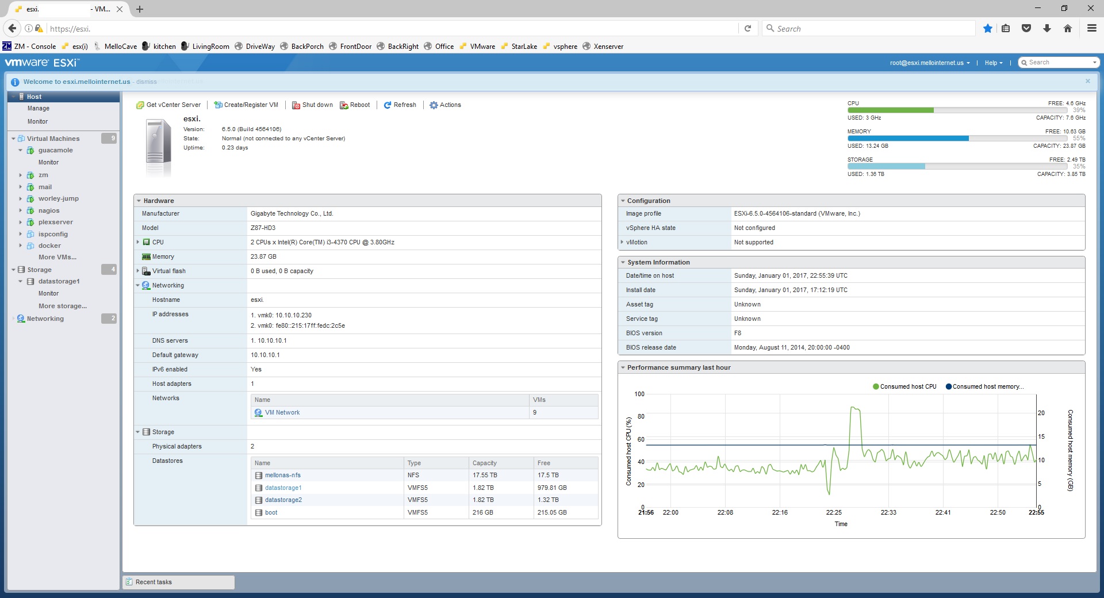The height and width of the screenshot is (598, 1104).
Task: Open root@esxi.mellointernet.us user dropdown
Action: [x=930, y=63]
